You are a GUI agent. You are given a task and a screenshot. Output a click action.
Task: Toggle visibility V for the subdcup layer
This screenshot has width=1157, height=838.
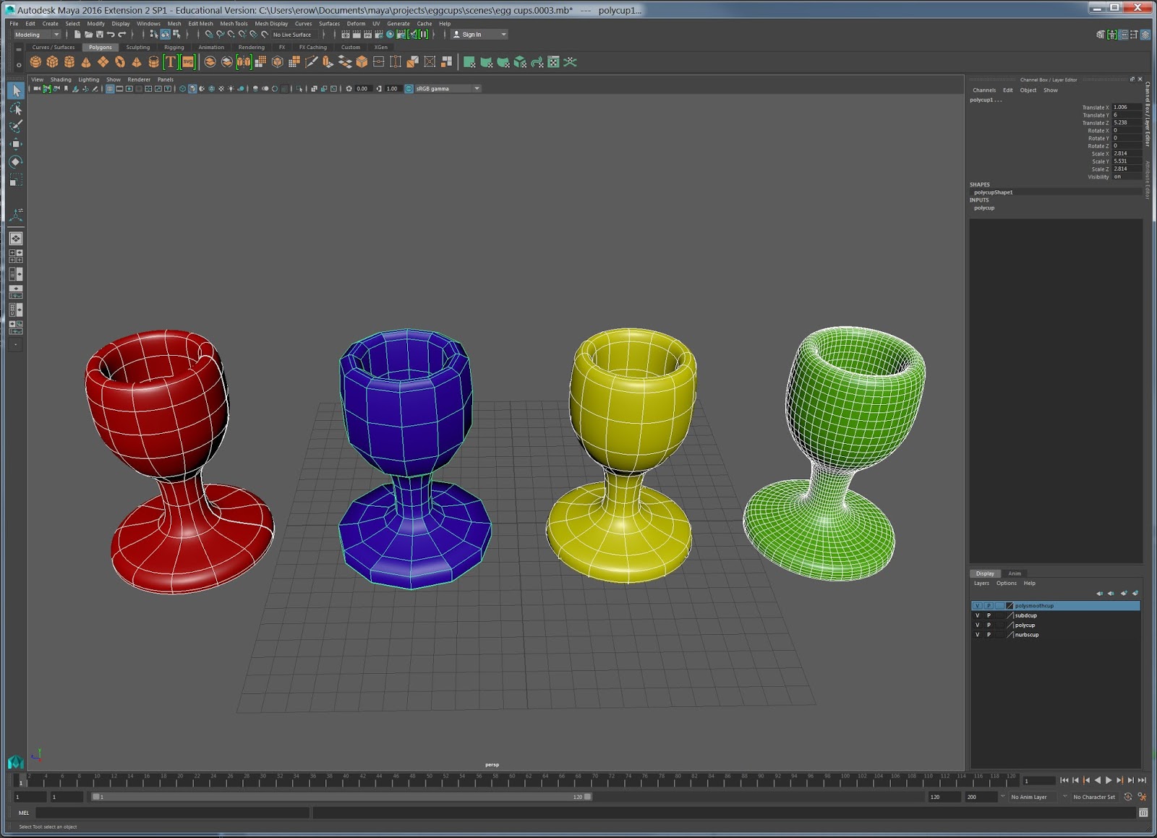click(977, 615)
